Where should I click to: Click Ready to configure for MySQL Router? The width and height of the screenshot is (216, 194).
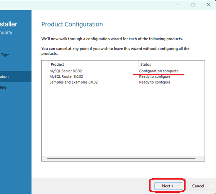tap(154, 77)
